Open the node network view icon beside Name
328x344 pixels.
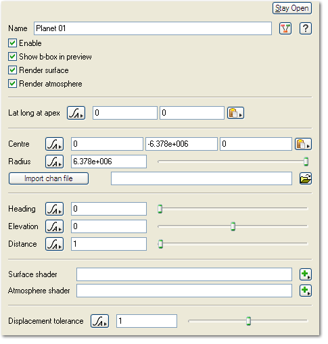pyautogui.click(x=285, y=28)
